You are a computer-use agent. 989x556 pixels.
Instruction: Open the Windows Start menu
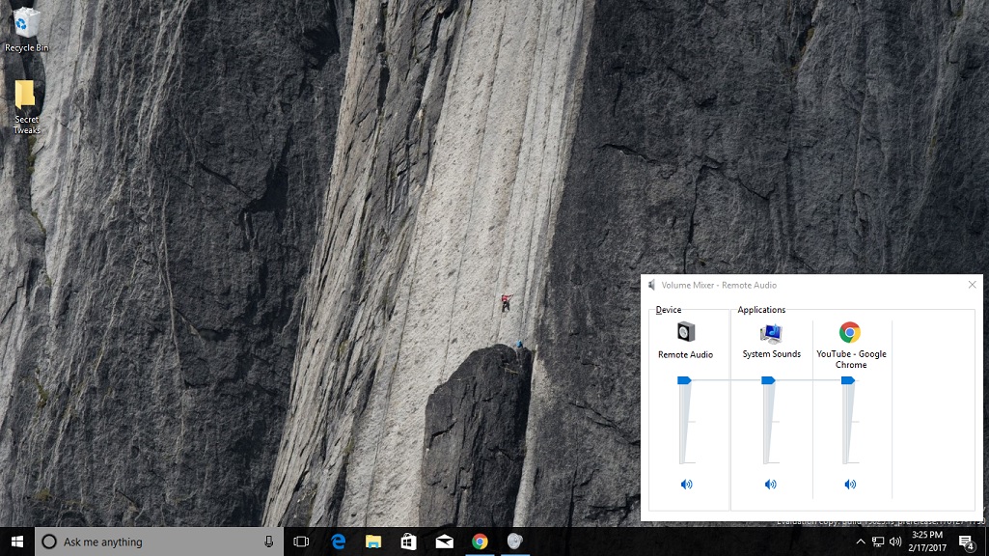(16, 542)
